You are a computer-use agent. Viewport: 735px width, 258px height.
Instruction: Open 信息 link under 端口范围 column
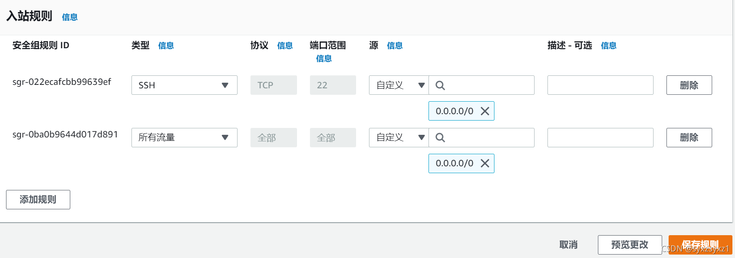324,59
